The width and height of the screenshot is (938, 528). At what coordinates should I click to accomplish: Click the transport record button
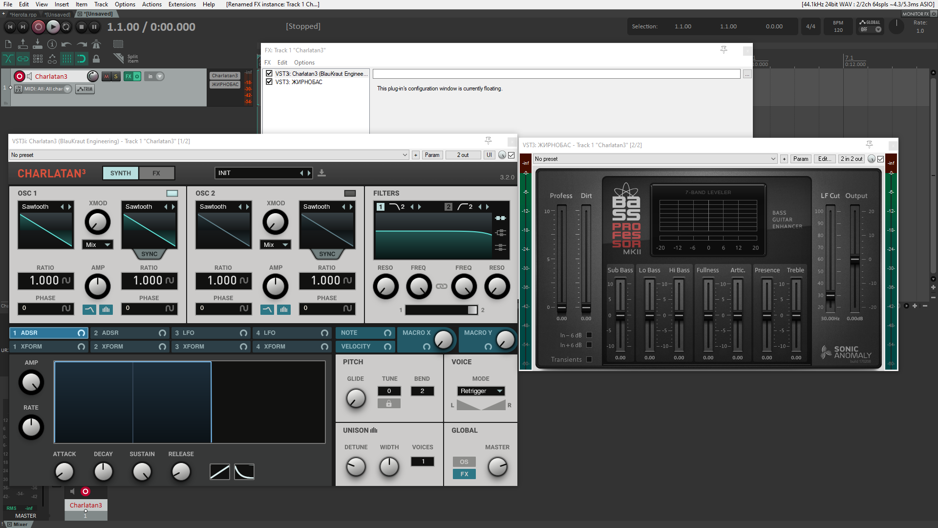[38, 27]
